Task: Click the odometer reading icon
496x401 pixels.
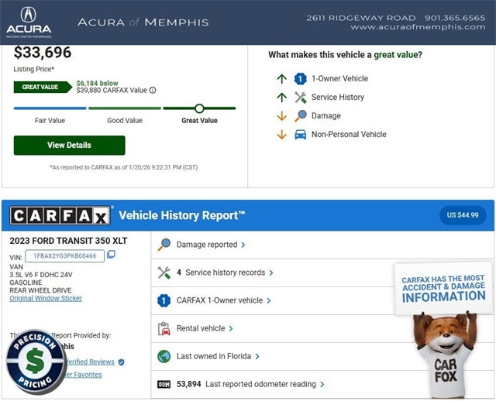Action: point(164,384)
